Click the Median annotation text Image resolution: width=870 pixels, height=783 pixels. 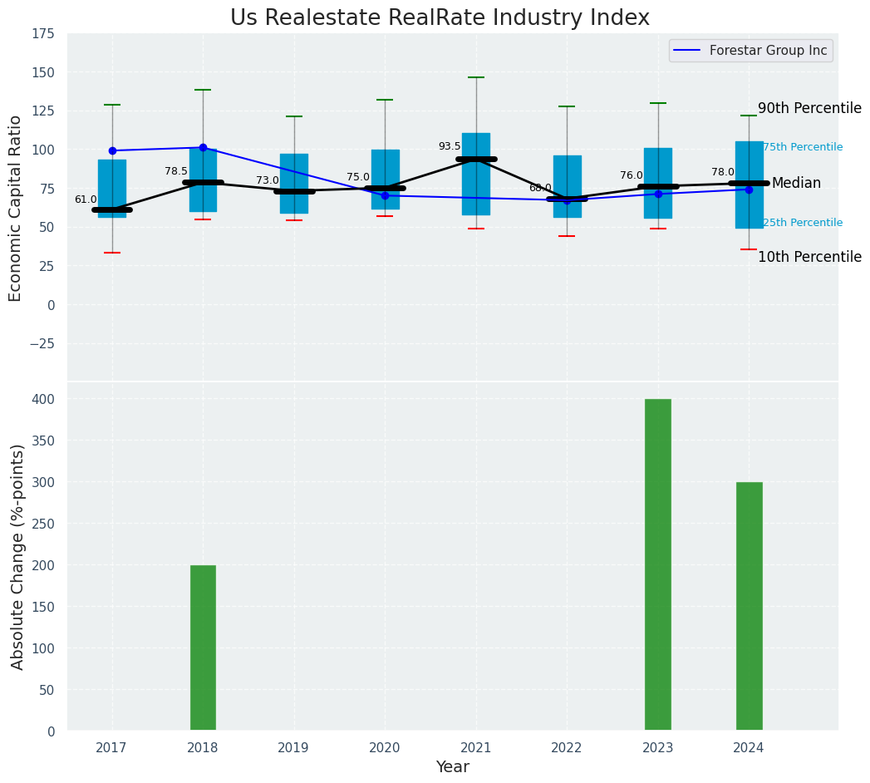(796, 184)
